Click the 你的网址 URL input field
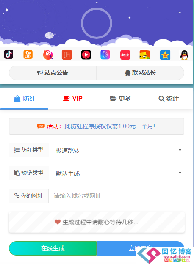194x264 pixels. click(116, 196)
